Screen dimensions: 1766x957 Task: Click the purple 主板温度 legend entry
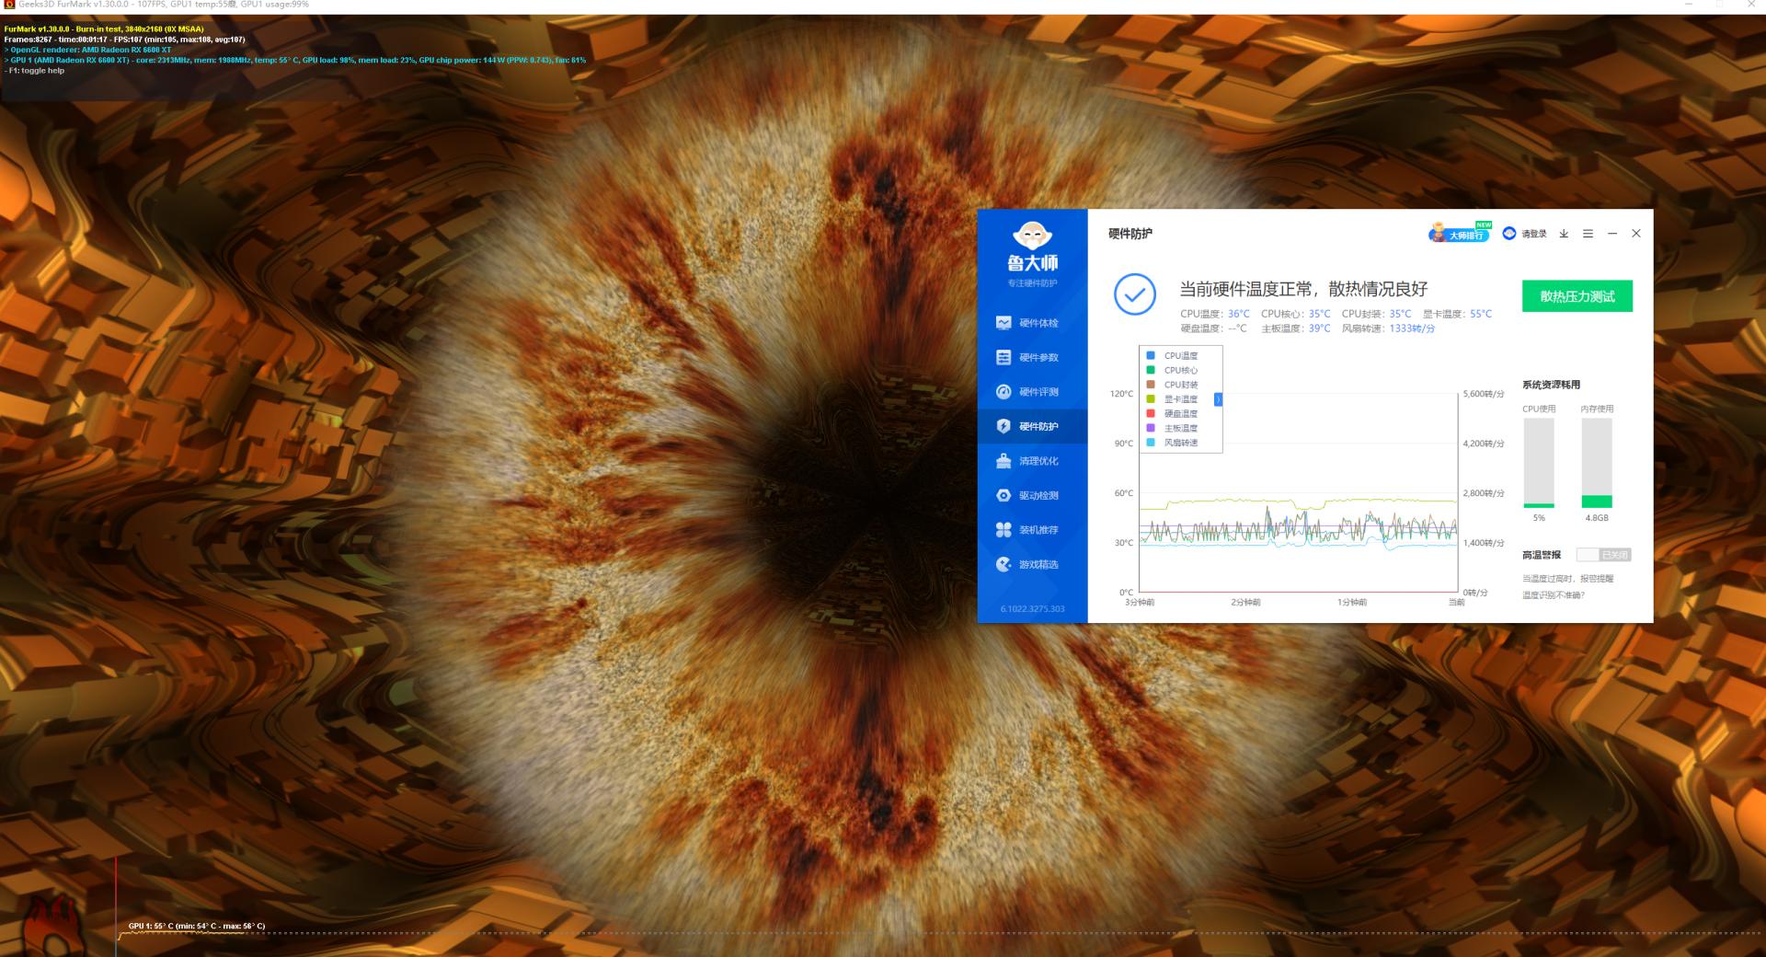(1174, 428)
